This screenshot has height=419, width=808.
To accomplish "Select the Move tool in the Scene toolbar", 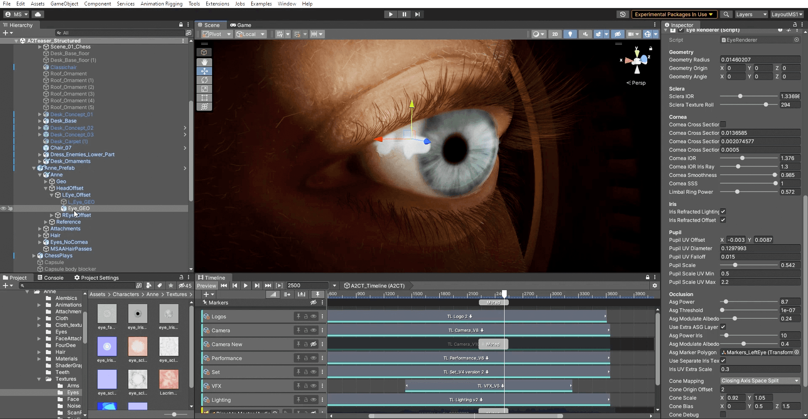I will click(205, 71).
